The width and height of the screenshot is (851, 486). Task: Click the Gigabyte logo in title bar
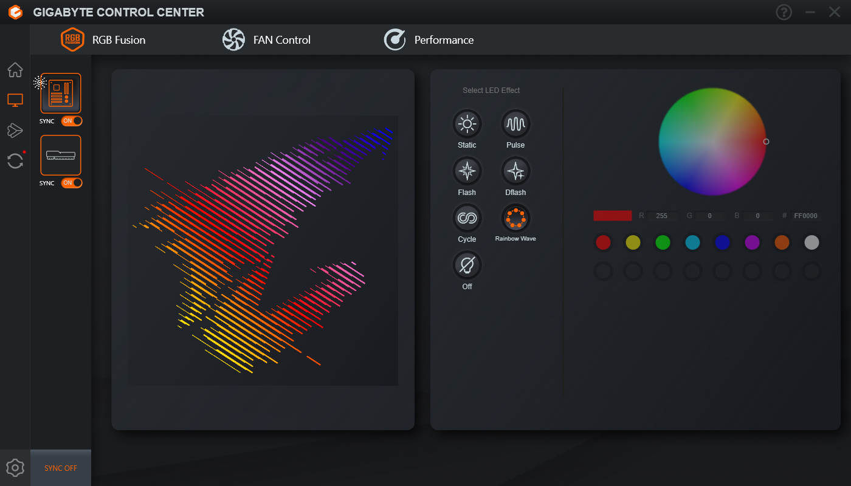pyautogui.click(x=16, y=12)
